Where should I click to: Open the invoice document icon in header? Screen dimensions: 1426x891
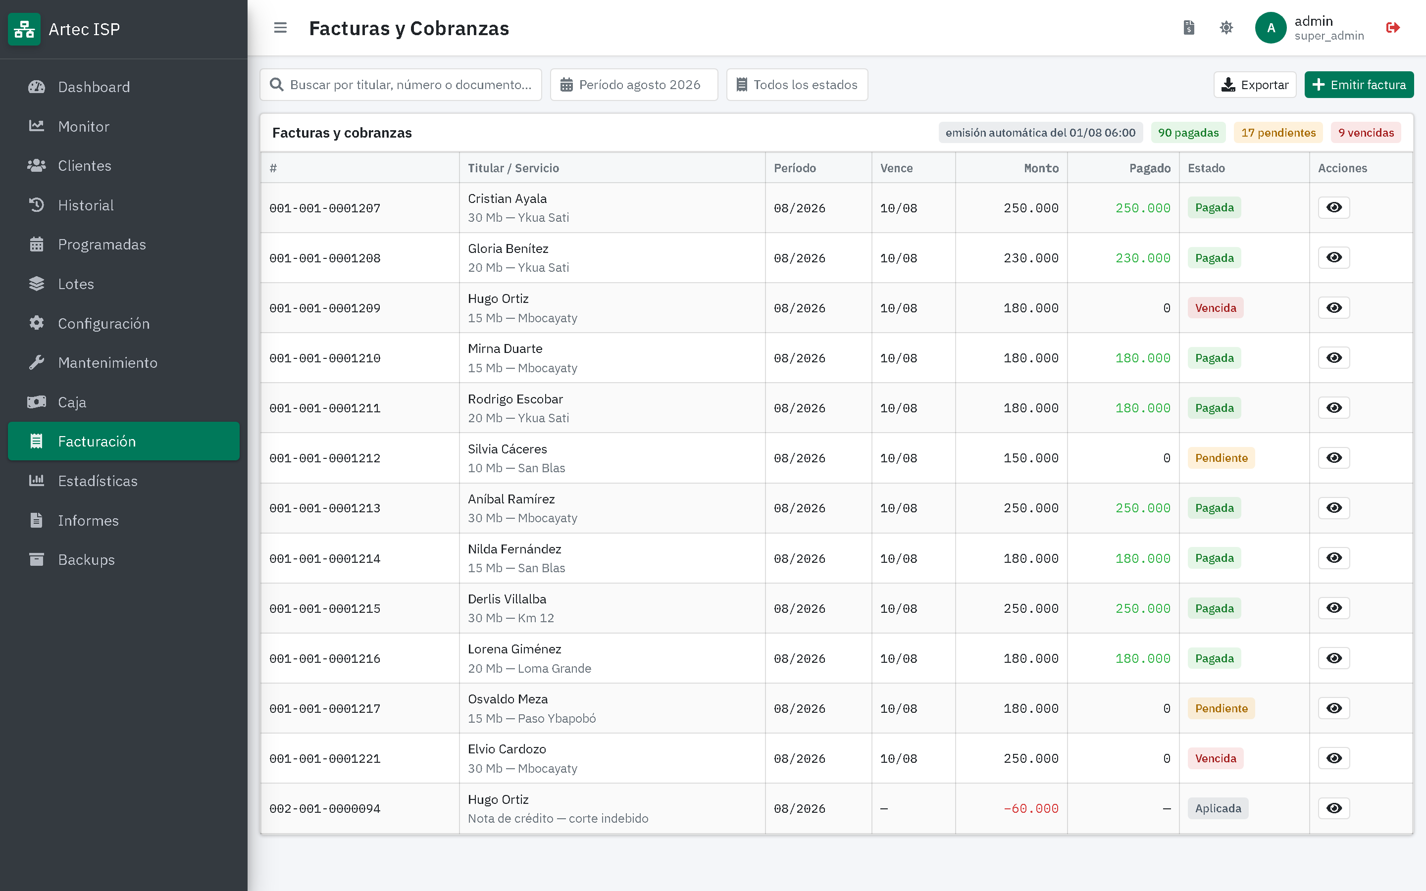click(1189, 28)
